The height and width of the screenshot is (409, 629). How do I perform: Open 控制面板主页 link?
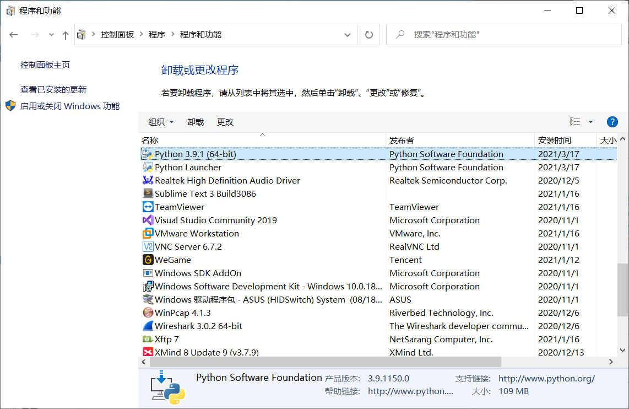45,64
